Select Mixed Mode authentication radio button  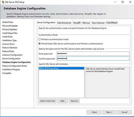[x=40, y=44]
